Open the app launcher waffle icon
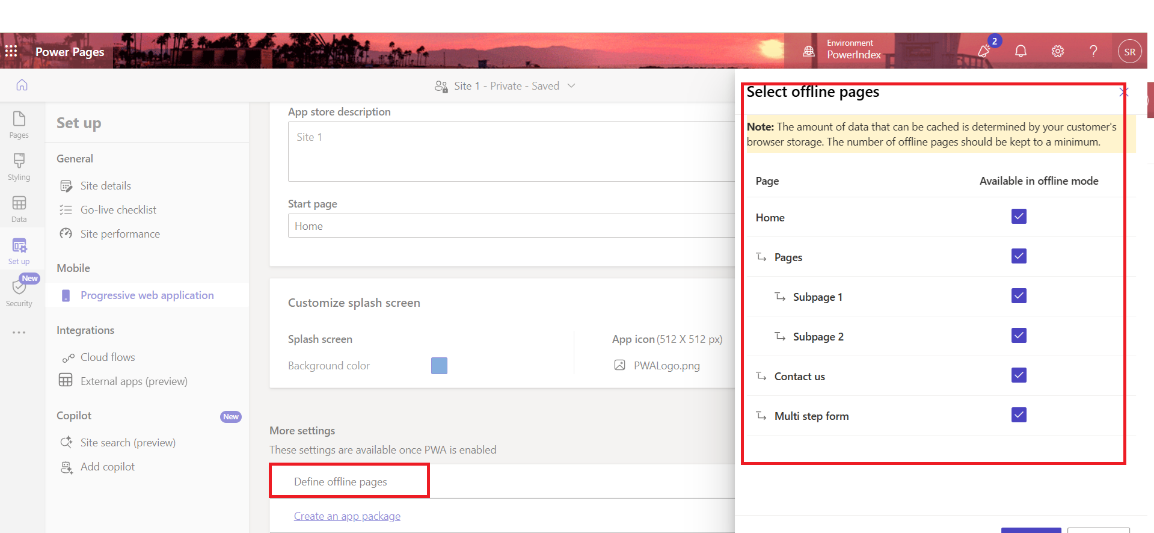1154x533 pixels. tap(11, 51)
